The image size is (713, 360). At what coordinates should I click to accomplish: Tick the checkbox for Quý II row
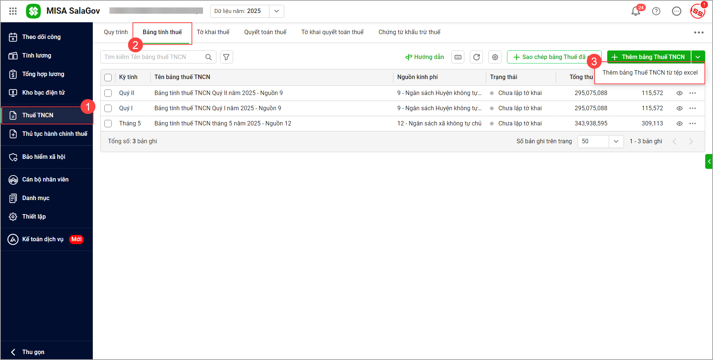pyautogui.click(x=108, y=93)
